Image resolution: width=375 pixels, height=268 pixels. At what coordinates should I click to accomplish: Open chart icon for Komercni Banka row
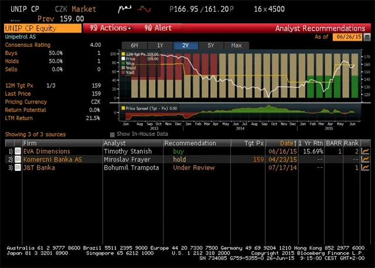366,159
